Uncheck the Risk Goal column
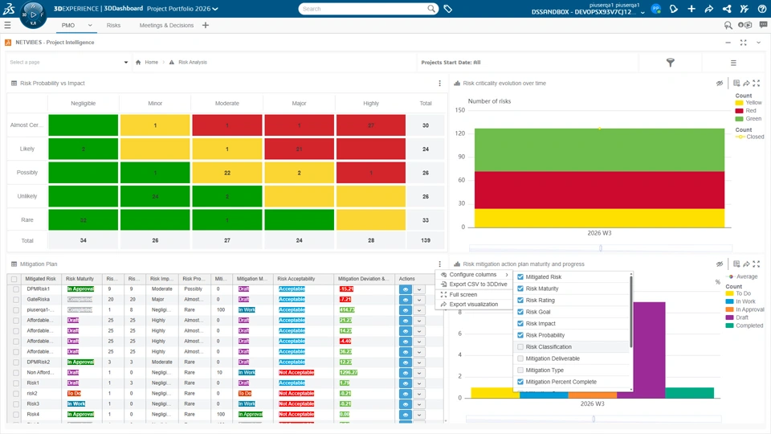Screen dimensions: 771x434 (x=520, y=312)
